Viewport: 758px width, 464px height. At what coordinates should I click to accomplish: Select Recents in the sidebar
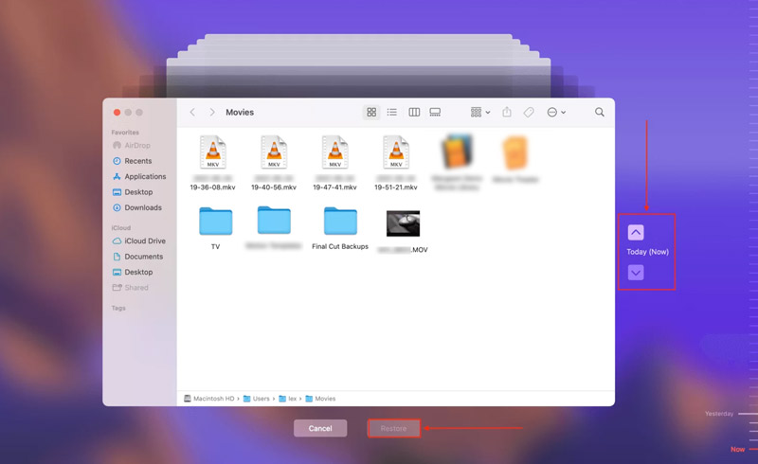pos(137,162)
